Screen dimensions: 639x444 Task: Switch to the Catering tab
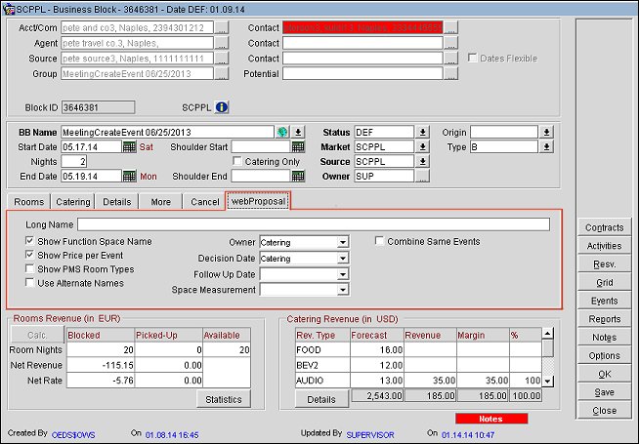(x=73, y=202)
